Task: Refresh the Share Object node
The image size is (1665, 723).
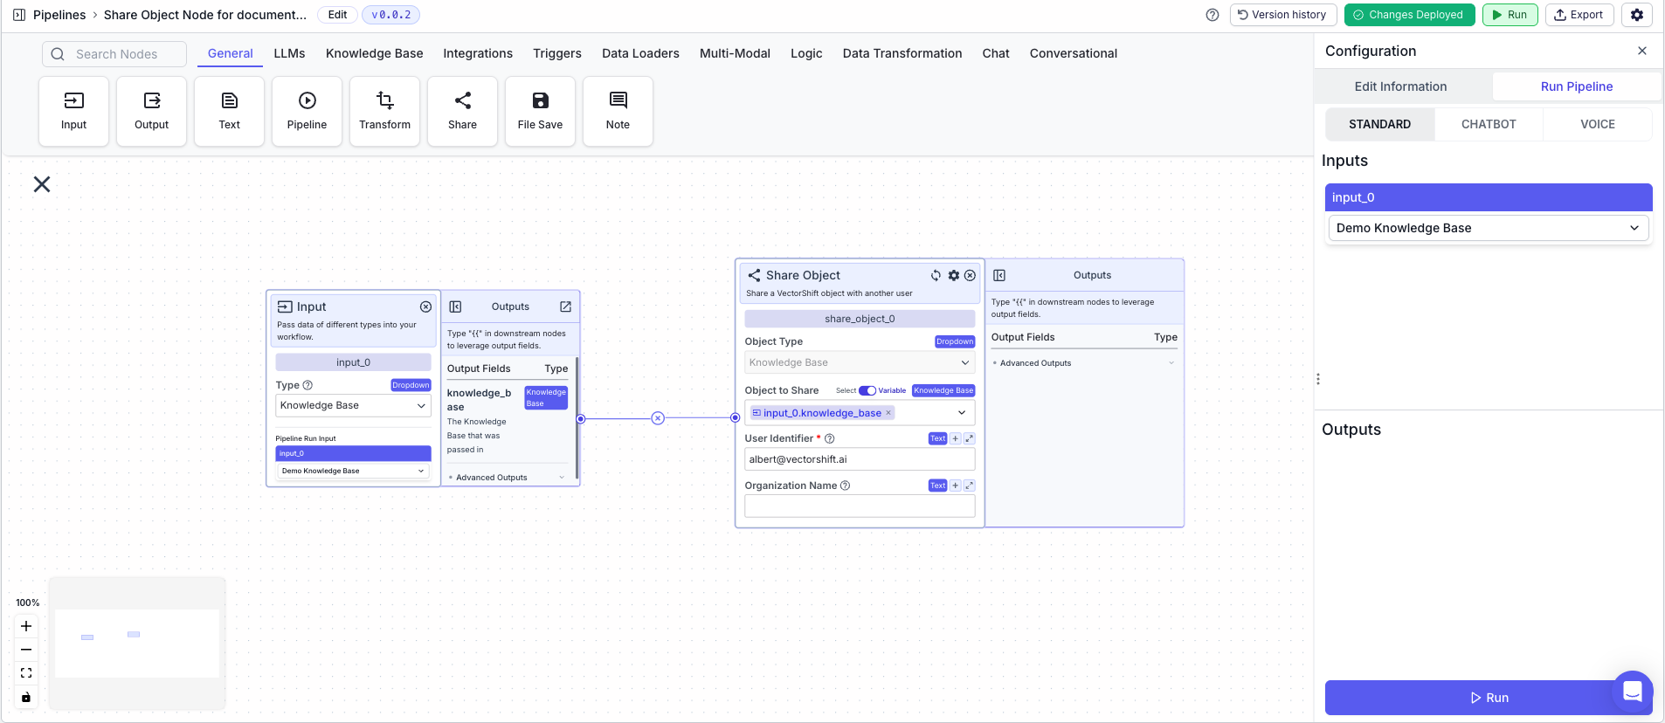Action: (936, 275)
